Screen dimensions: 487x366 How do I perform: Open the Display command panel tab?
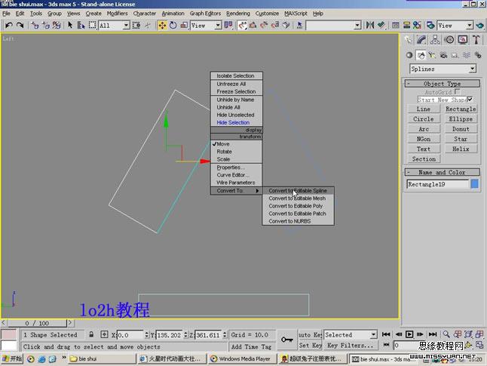coord(463,39)
